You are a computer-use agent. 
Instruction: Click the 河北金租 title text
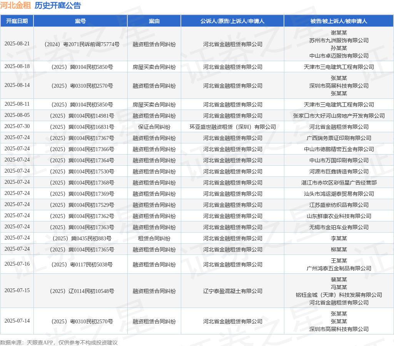[x=15, y=5]
